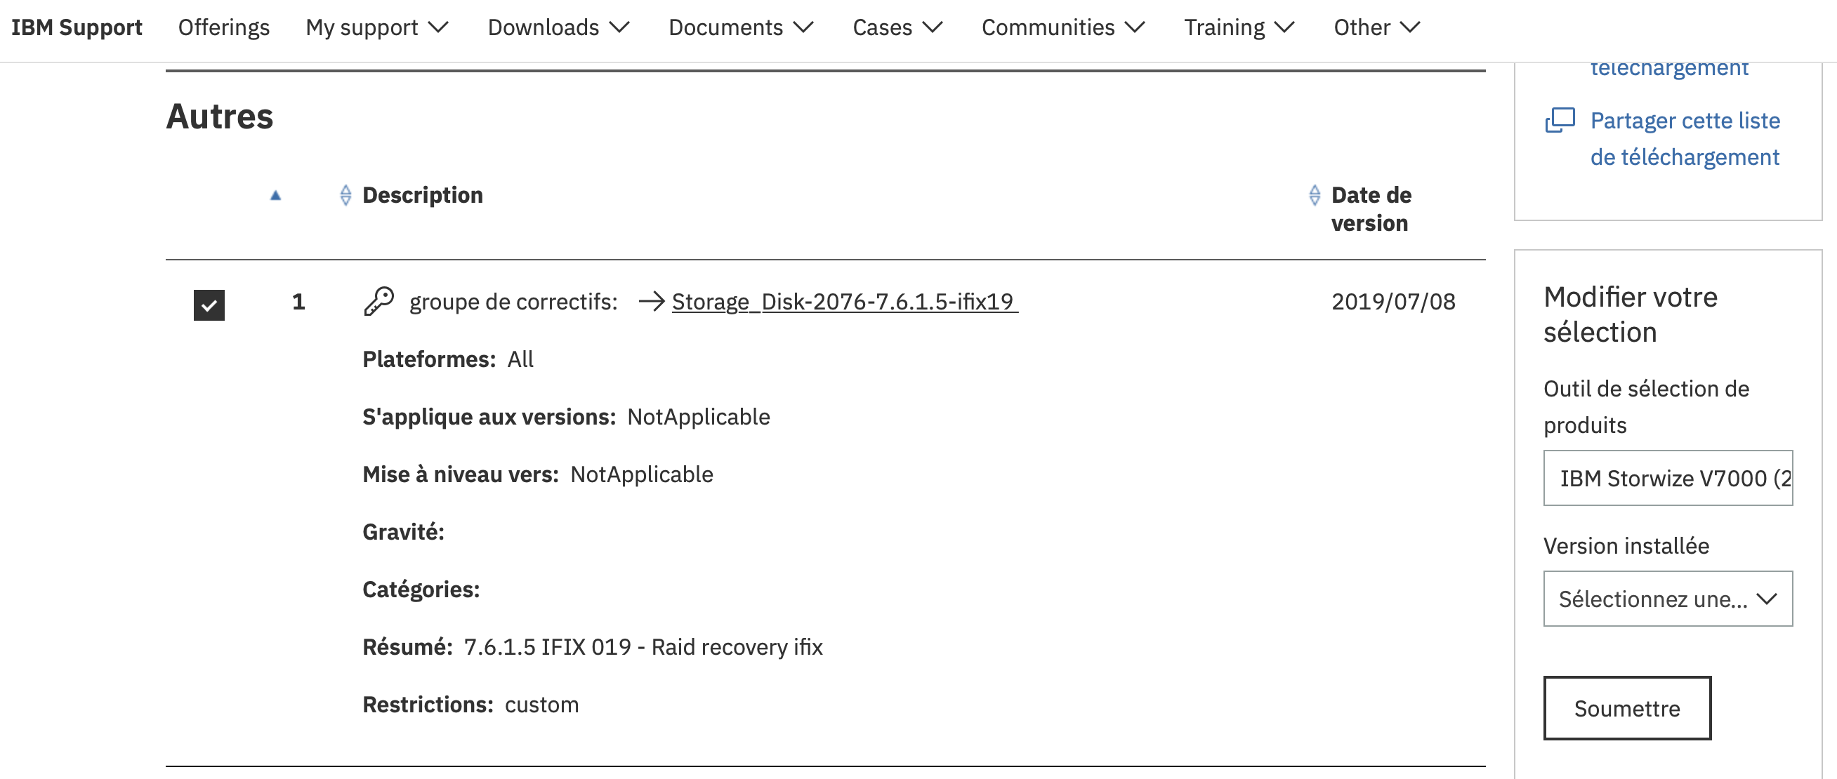
Task: Expand the Downloads menu
Action: [558, 28]
